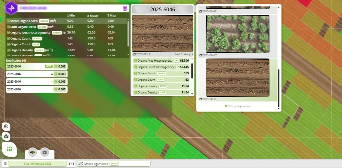Sort by the Mean column header
Image resolution: width=342 pixels, height=168 pixels.
pyautogui.click(x=93, y=16)
